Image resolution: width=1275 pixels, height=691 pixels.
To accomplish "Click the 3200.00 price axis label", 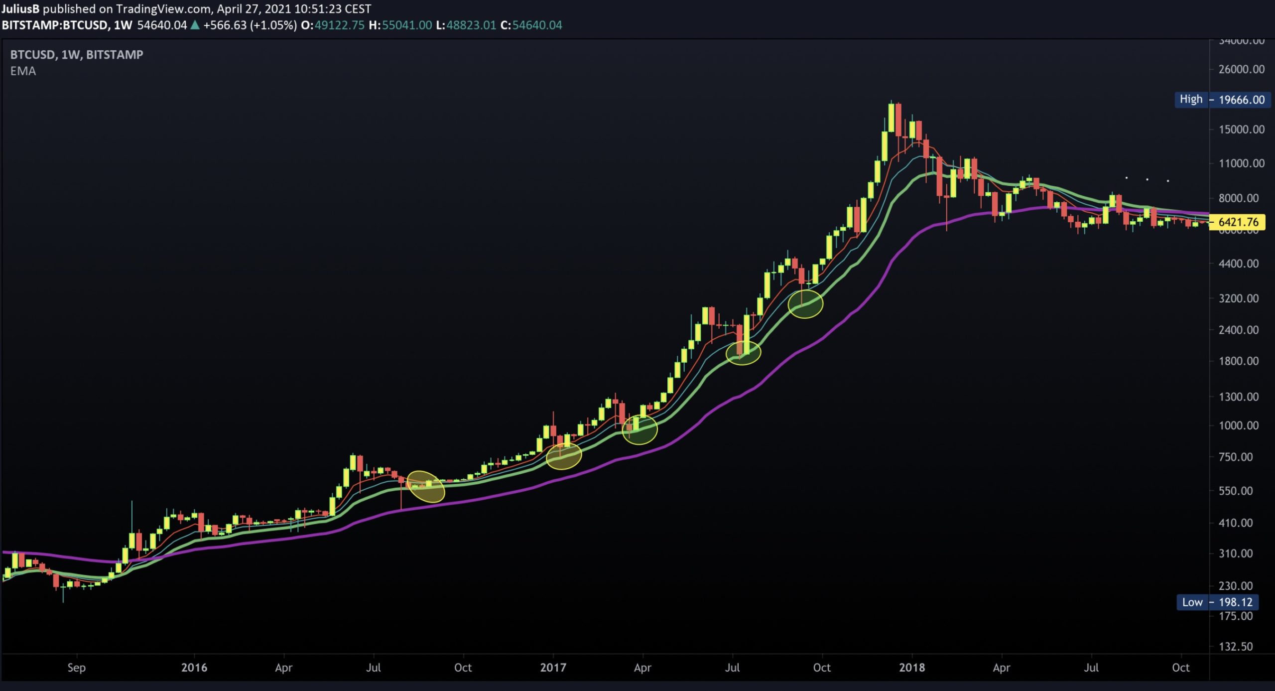I will [1238, 298].
